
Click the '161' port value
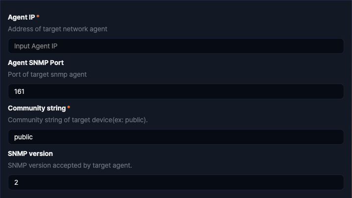pos(19,91)
